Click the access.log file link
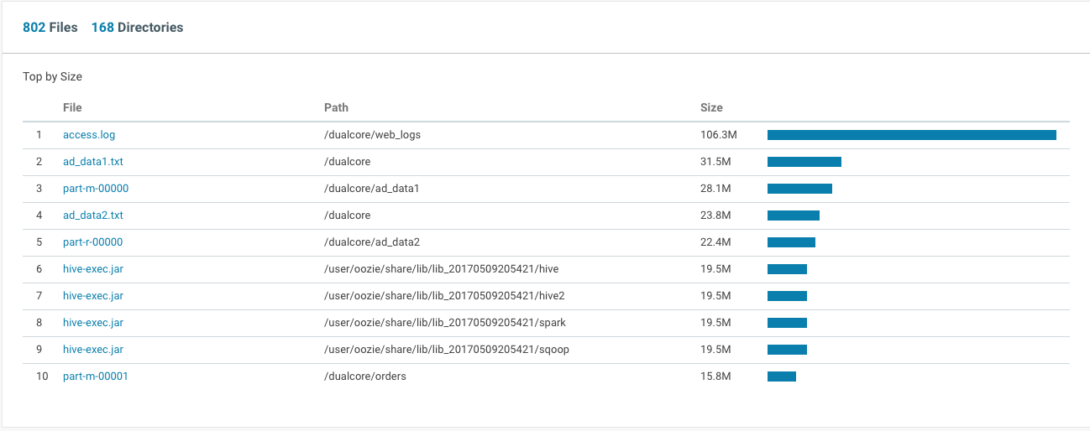 89,135
